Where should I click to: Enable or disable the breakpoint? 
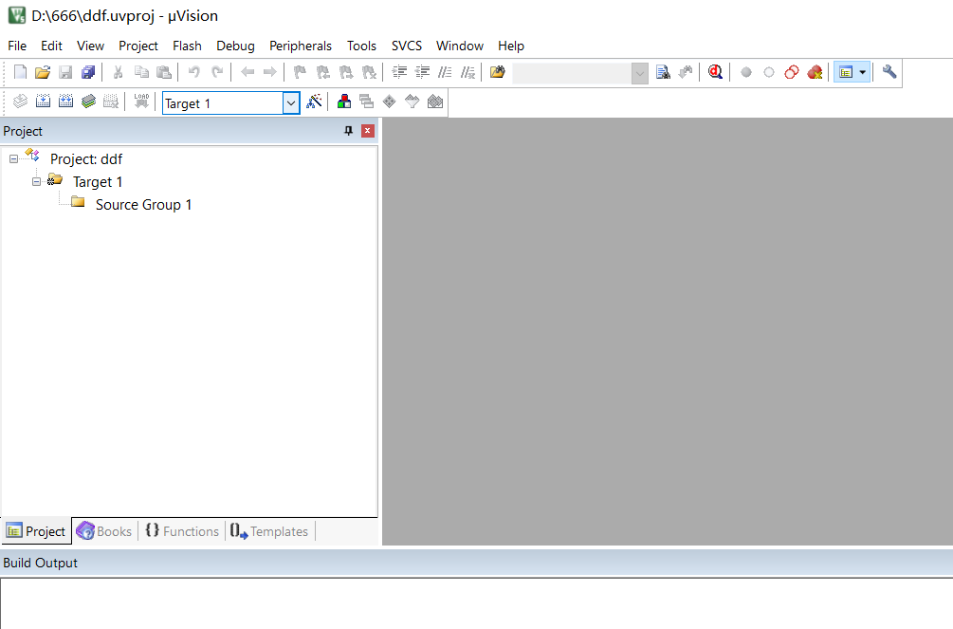(x=769, y=72)
